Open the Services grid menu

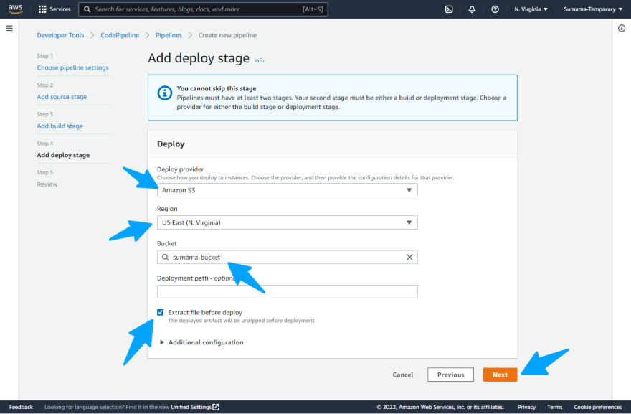click(x=42, y=9)
